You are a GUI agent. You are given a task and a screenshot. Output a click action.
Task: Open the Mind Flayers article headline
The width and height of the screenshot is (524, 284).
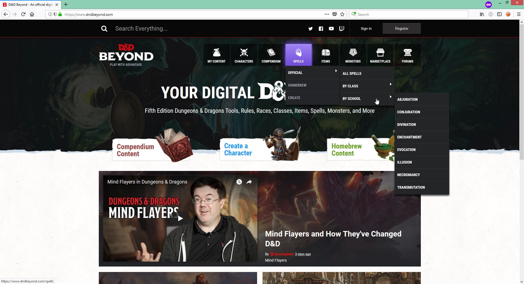click(x=333, y=239)
